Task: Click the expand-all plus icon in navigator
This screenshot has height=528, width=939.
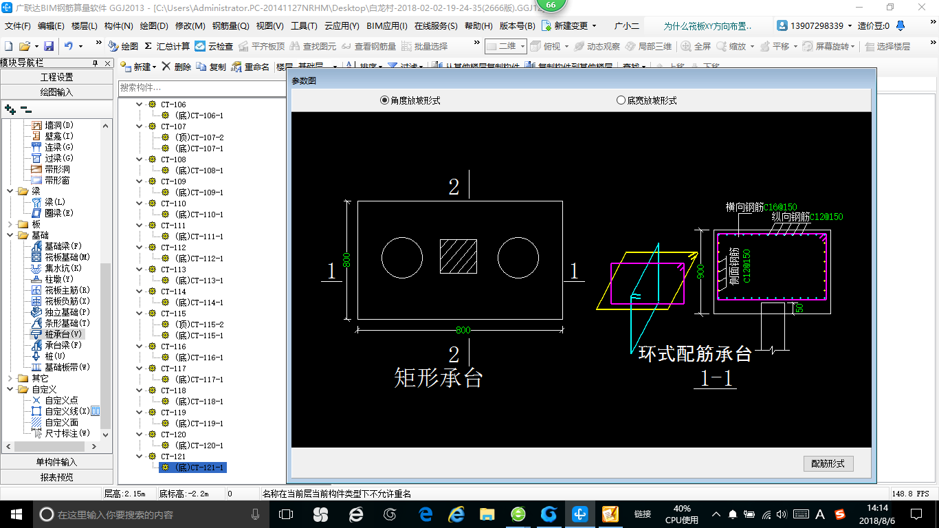Action: tap(10, 109)
